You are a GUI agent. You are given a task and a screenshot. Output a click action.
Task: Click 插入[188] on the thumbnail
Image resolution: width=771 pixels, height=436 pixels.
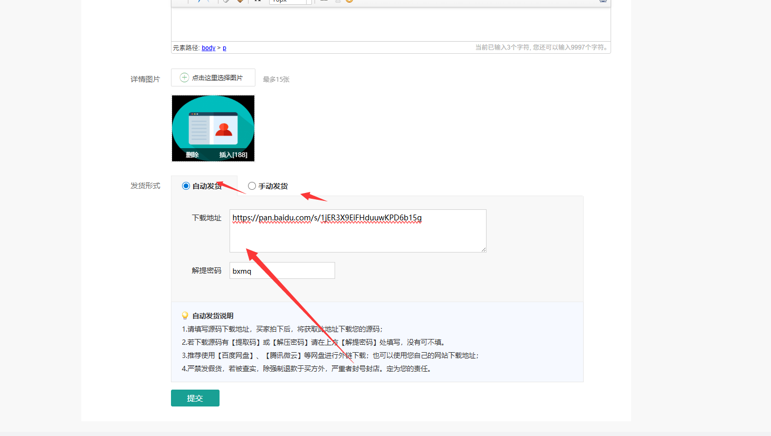[x=233, y=154]
